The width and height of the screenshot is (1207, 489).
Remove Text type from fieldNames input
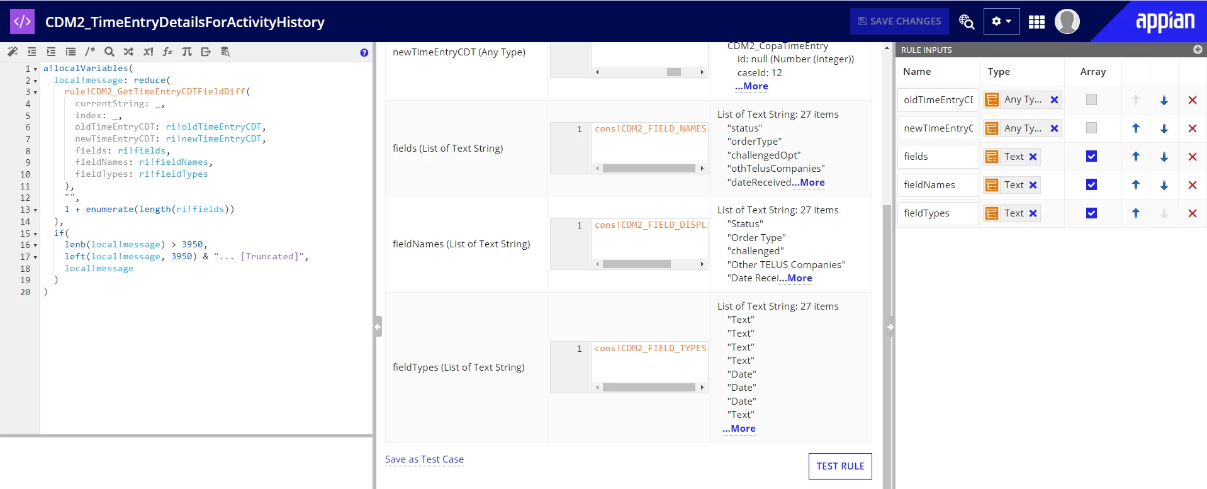click(1033, 185)
